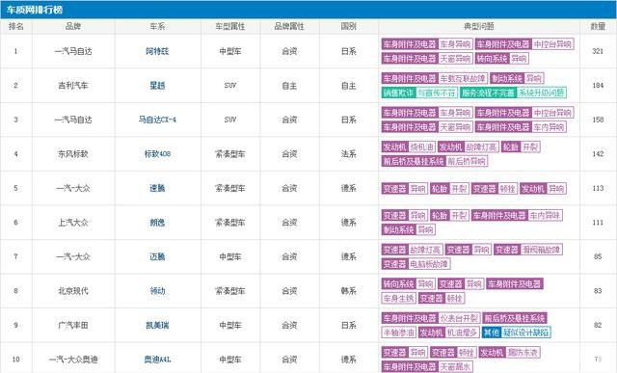The image size is (617, 373).
Task: Open the 标致408 series link
Action: point(157,154)
